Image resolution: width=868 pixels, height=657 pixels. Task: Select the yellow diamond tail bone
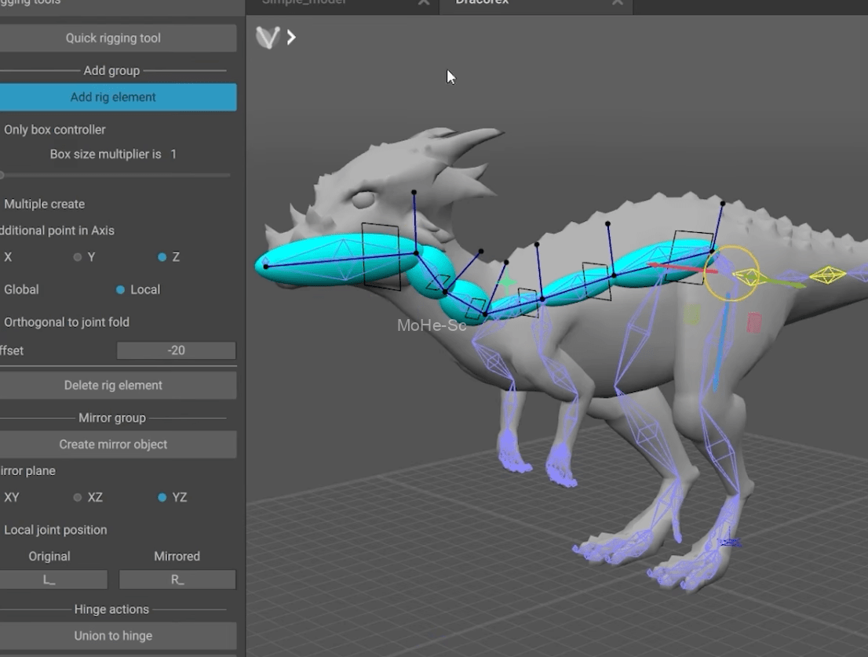coord(827,274)
